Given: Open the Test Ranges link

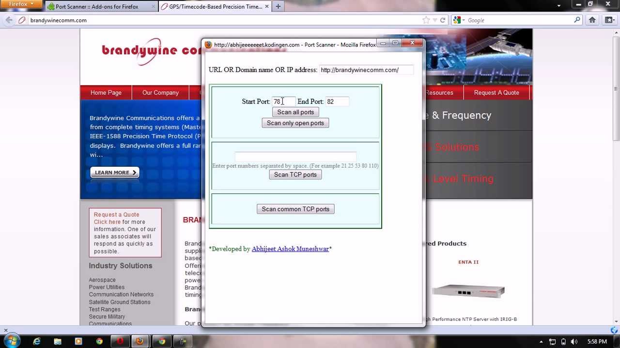Looking at the screenshot, I should (x=105, y=309).
